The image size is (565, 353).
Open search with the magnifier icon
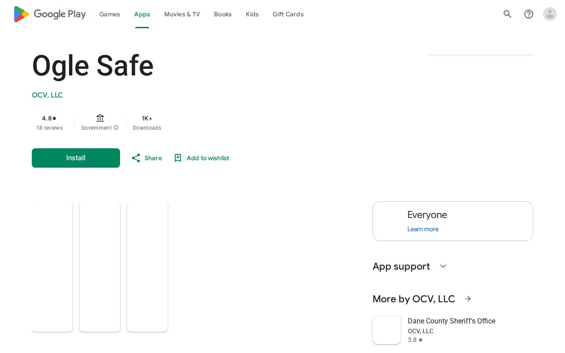(x=508, y=14)
